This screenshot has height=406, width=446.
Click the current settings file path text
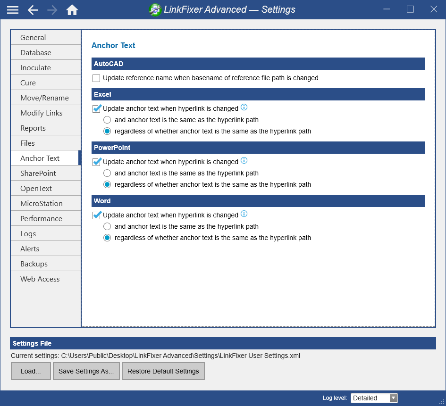point(181,356)
